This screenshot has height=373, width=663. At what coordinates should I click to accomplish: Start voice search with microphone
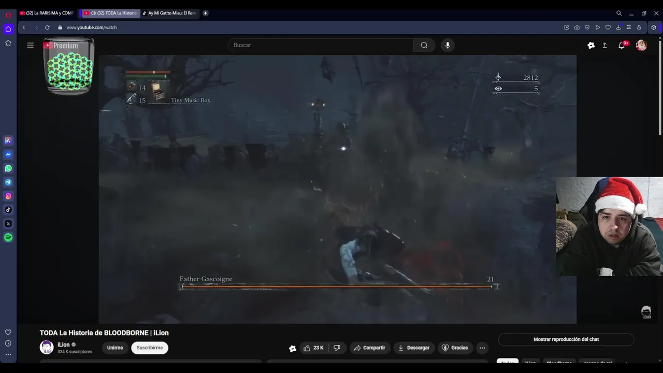pos(448,45)
